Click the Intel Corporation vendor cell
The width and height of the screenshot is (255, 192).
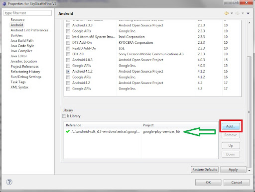(x=131, y=37)
